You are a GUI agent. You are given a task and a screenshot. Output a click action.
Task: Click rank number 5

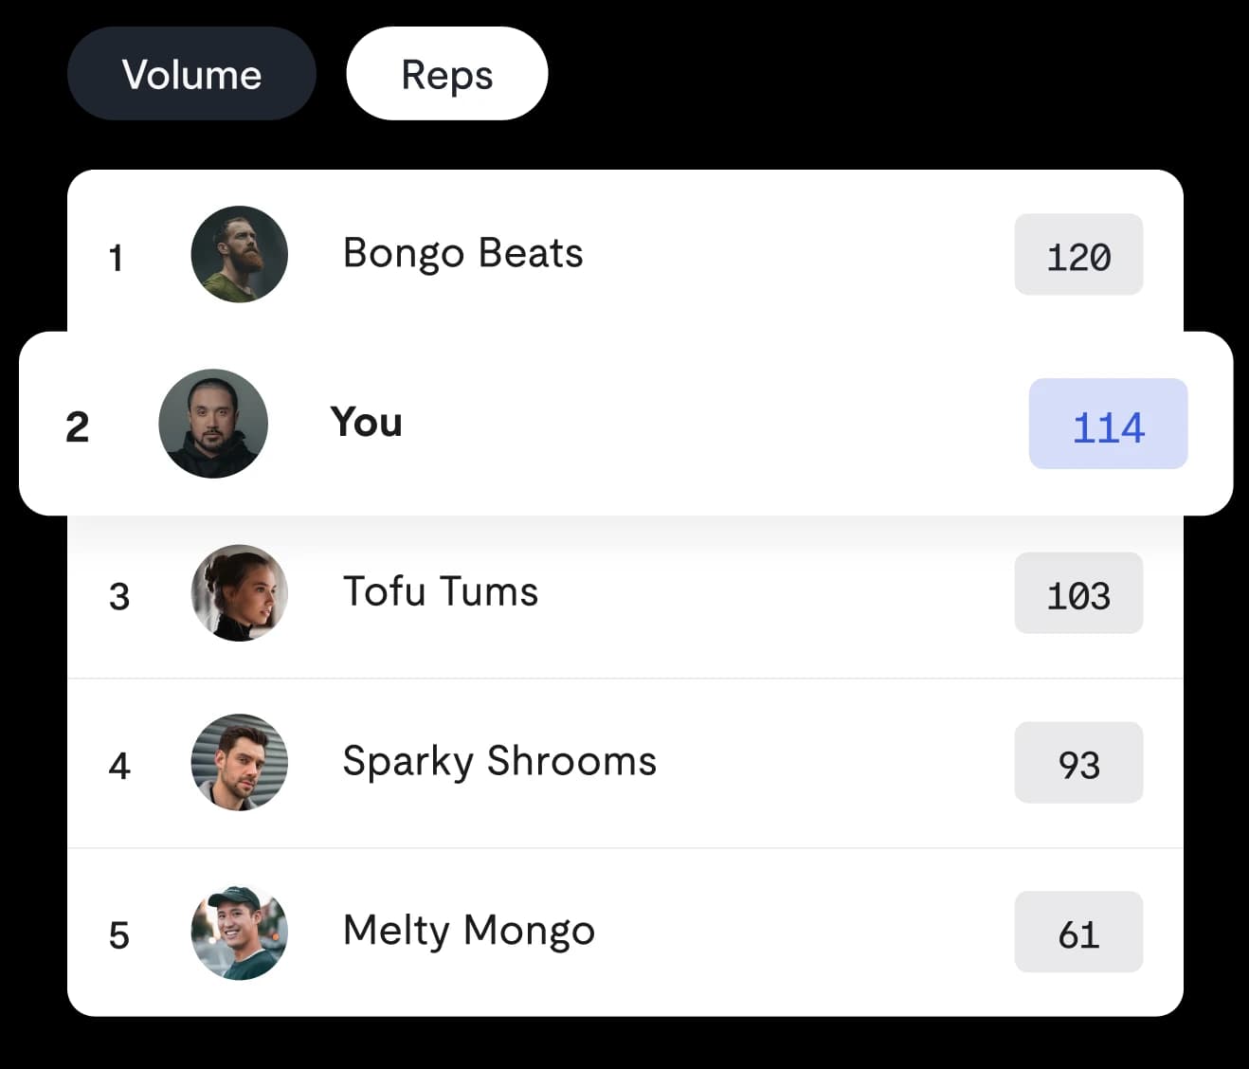[x=118, y=935]
